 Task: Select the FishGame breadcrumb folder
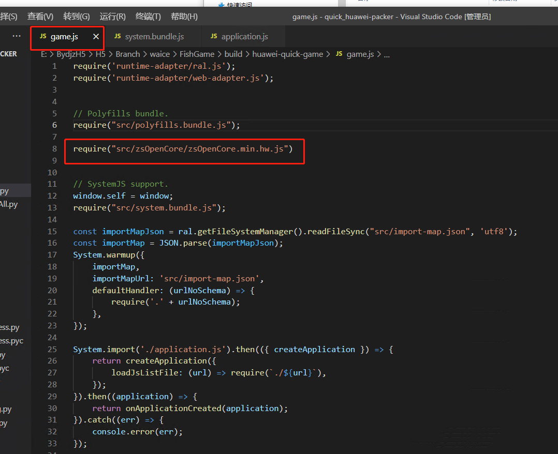[197, 54]
